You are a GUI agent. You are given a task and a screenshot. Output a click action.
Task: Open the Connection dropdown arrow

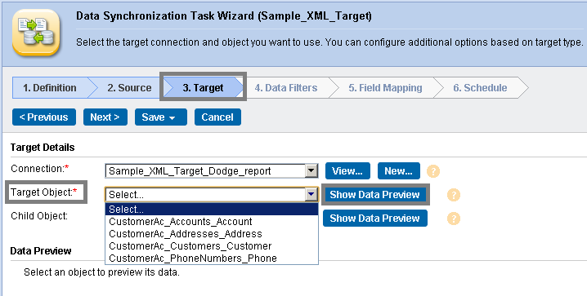[311, 171]
